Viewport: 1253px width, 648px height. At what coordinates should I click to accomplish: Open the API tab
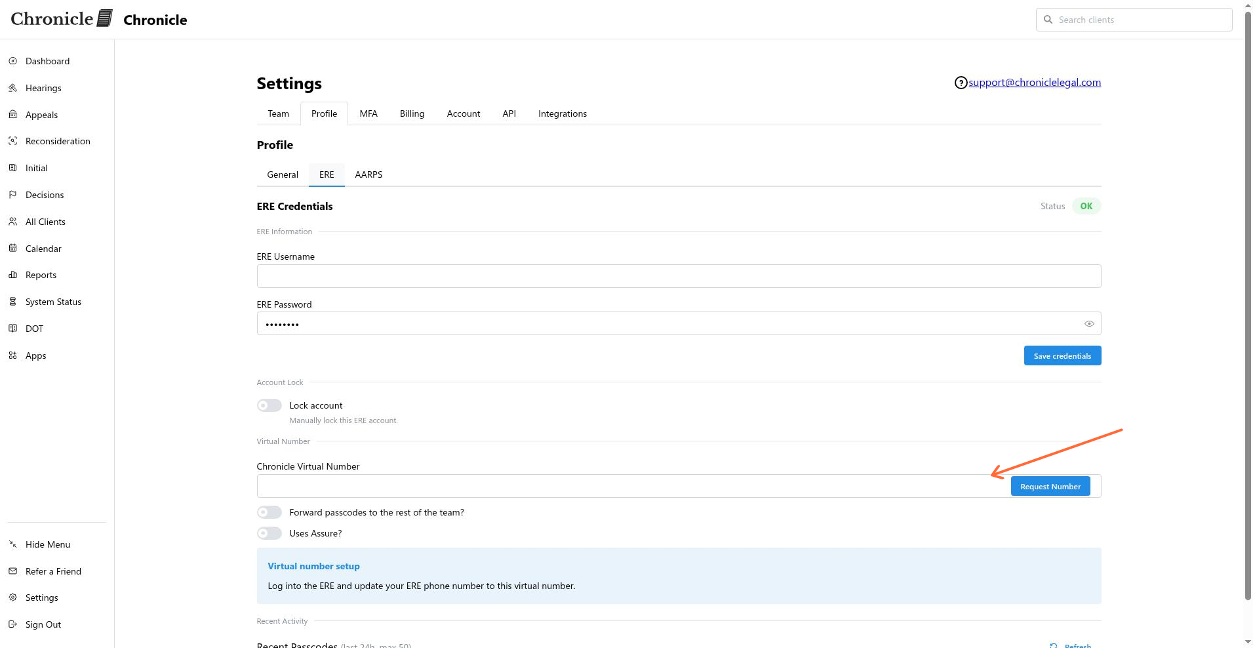tap(509, 113)
